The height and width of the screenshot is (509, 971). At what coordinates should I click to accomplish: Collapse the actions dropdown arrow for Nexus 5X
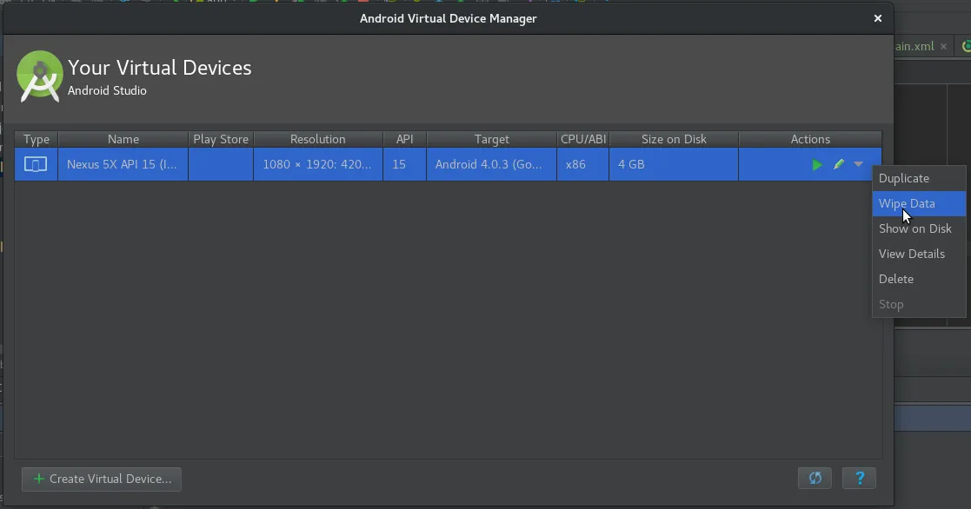pos(858,164)
